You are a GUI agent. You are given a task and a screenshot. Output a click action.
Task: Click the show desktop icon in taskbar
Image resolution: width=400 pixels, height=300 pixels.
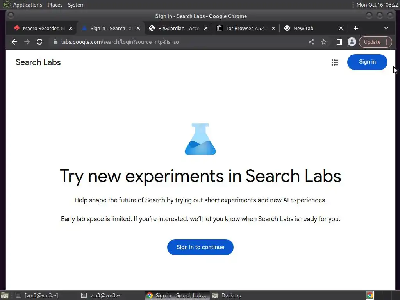[x=5, y=295]
